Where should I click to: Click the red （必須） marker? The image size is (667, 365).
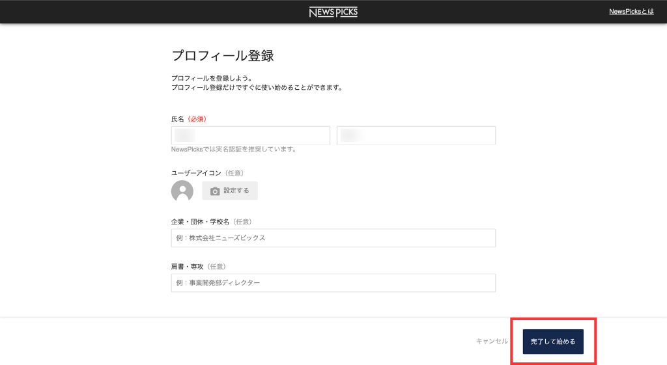(201, 119)
